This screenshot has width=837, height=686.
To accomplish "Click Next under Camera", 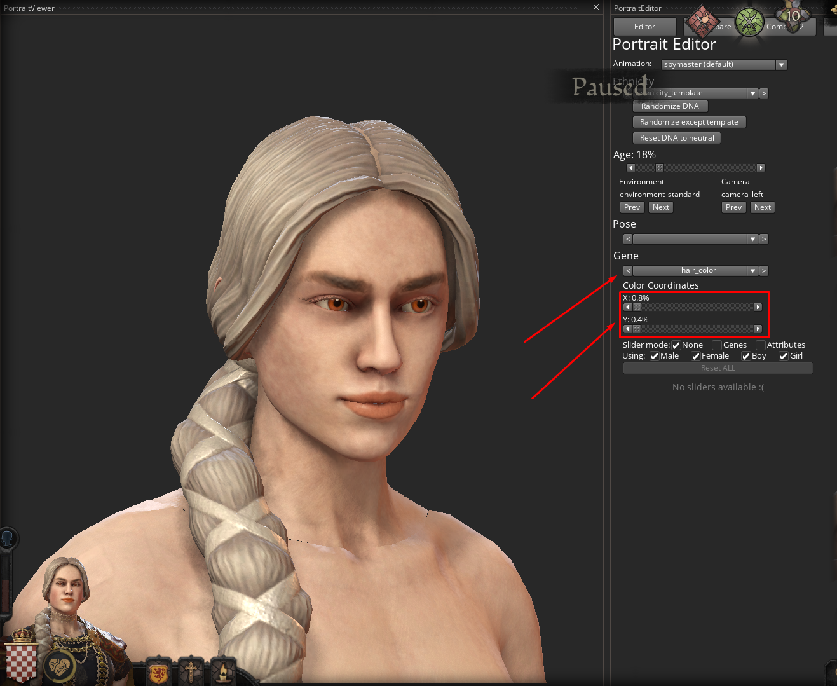I will (x=763, y=207).
